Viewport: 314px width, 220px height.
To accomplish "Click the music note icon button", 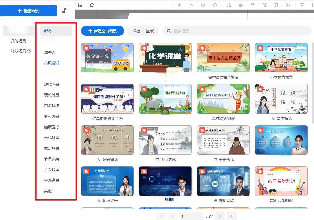I will tap(64, 11).
